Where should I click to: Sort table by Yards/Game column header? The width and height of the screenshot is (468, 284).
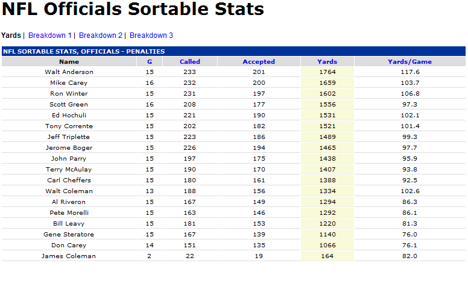point(409,61)
